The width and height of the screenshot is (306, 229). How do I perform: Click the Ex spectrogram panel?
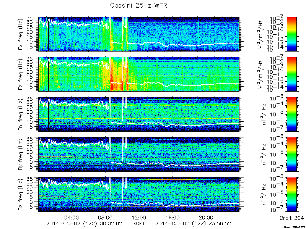[139, 34]
